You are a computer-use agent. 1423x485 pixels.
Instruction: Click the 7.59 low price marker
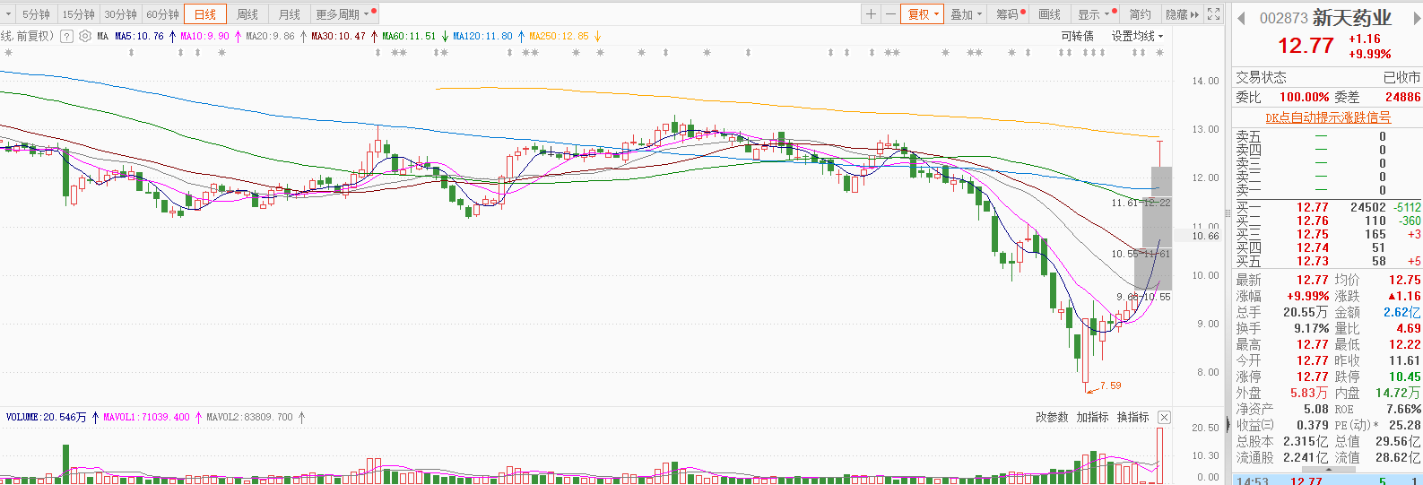(x=1110, y=385)
